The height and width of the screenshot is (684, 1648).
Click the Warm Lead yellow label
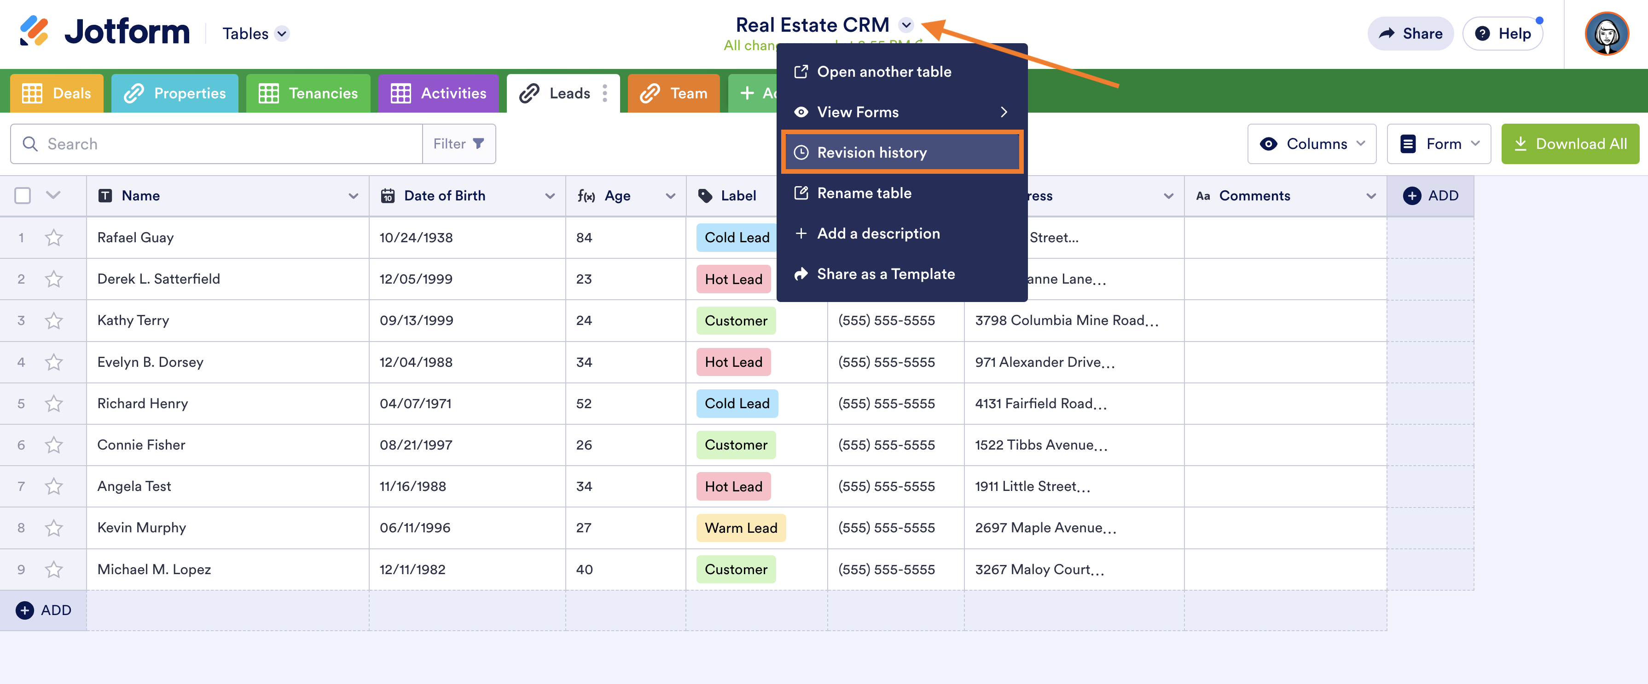(x=741, y=528)
